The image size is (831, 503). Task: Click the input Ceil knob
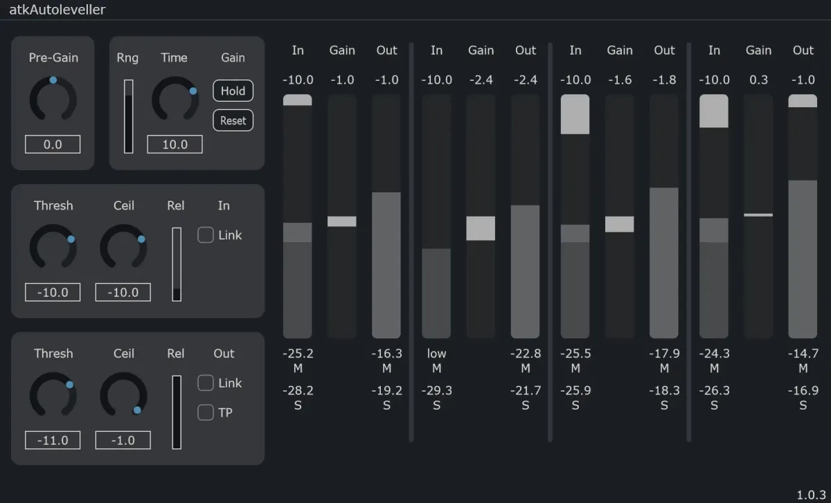point(123,248)
